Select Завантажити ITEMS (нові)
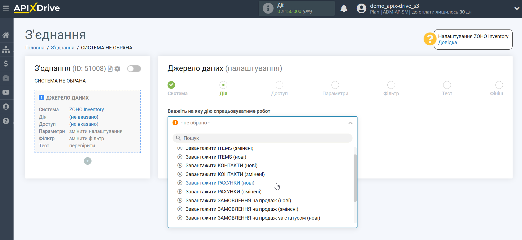 pyautogui.click(x=216, y=157)
